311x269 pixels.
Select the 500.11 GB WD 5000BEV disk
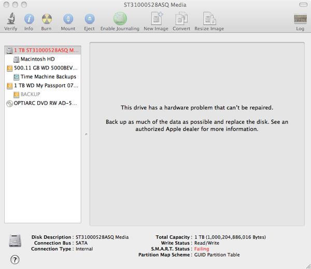pyautogui.click(x=43, y=68)
